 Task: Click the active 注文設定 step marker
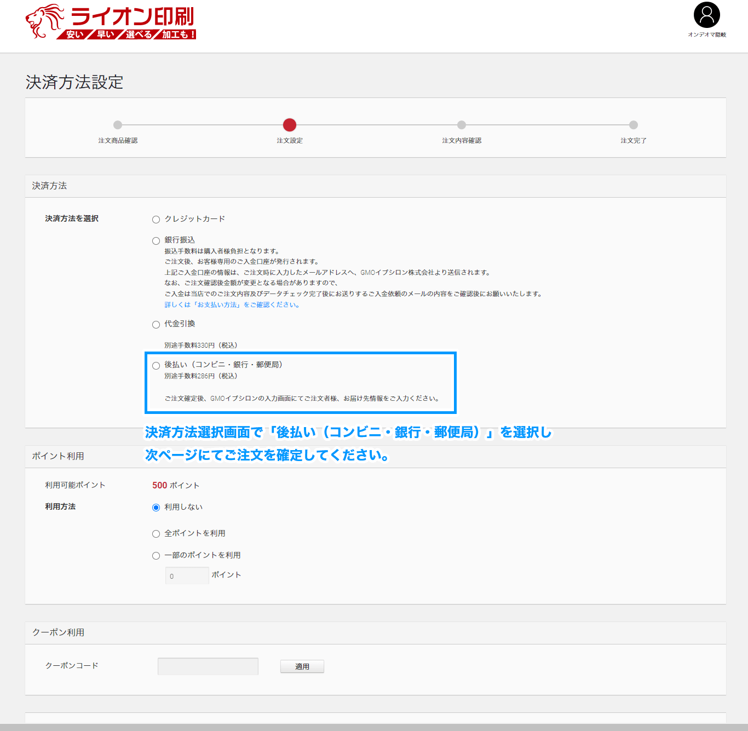click(290, 125)
